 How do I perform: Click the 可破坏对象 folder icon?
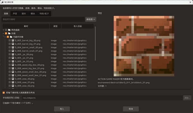(x=11, y=37)
